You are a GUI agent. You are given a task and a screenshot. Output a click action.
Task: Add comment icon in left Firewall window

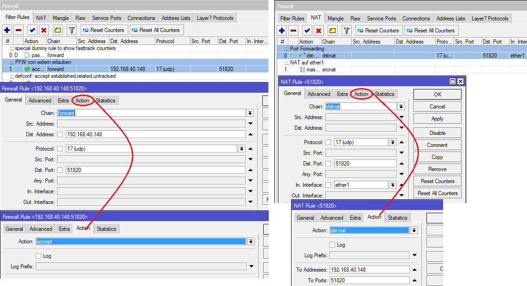click(x=58, y=30)
